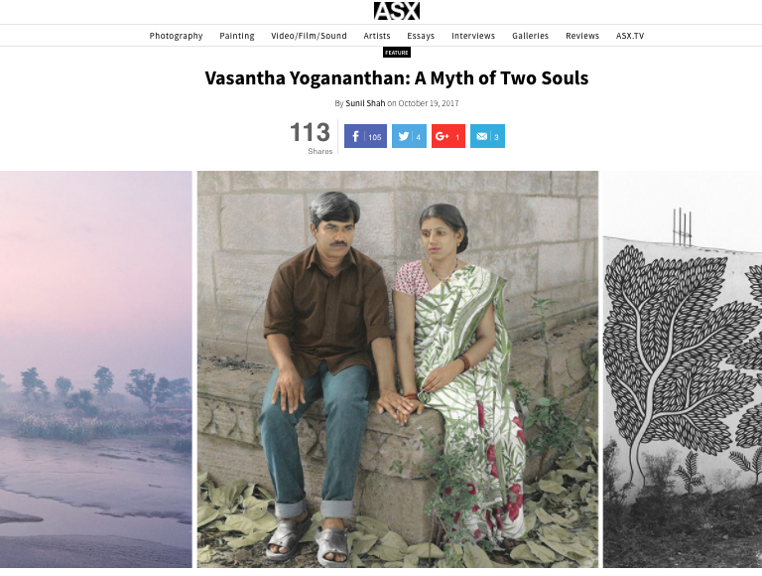Navigate to Essays

point(421,36)
